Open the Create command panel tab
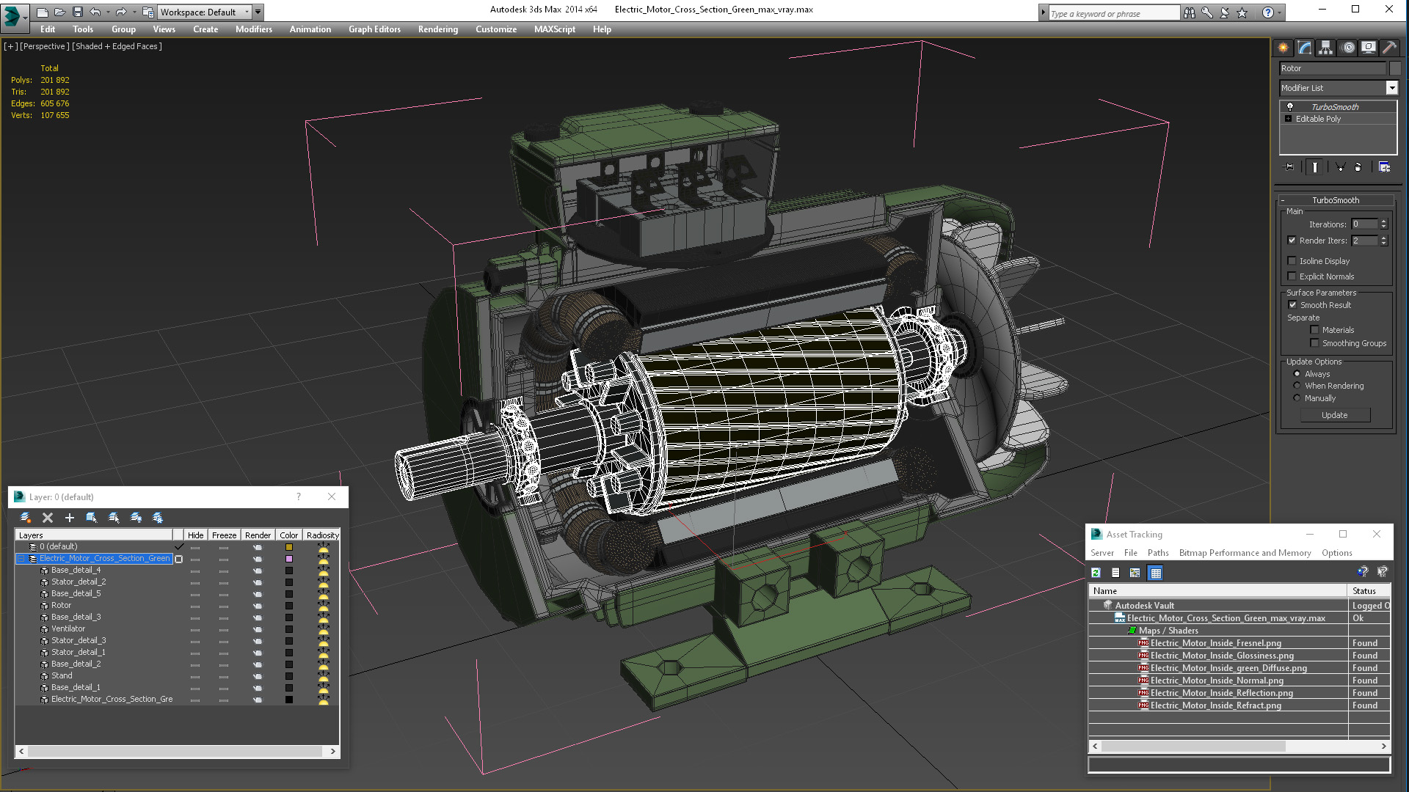 click(x=1283, y=48)
